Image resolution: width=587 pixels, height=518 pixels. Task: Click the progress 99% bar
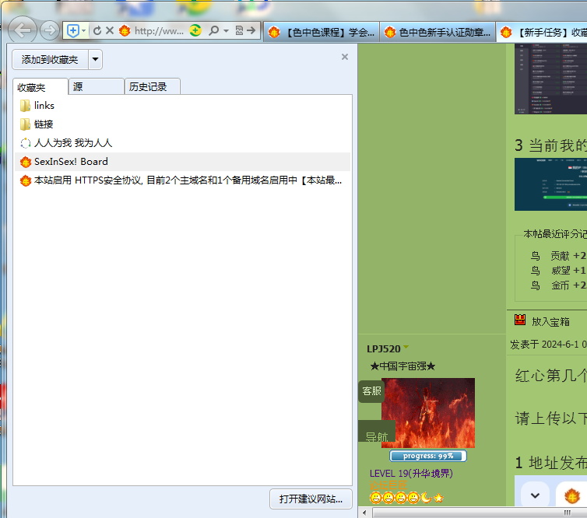[427, 456]
